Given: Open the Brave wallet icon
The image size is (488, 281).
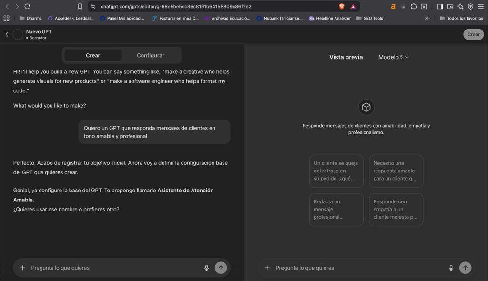Looking at the screenshot, I should point(450,6).
